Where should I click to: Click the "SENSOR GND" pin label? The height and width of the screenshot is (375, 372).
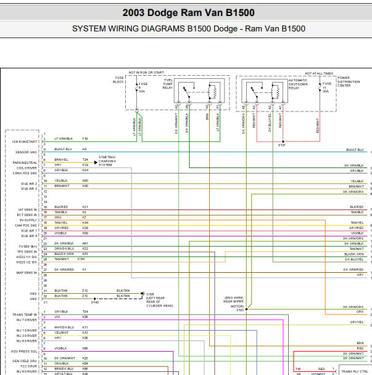click(26, 152)
